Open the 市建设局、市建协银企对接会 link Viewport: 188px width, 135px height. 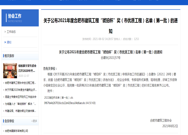(21, 111)
